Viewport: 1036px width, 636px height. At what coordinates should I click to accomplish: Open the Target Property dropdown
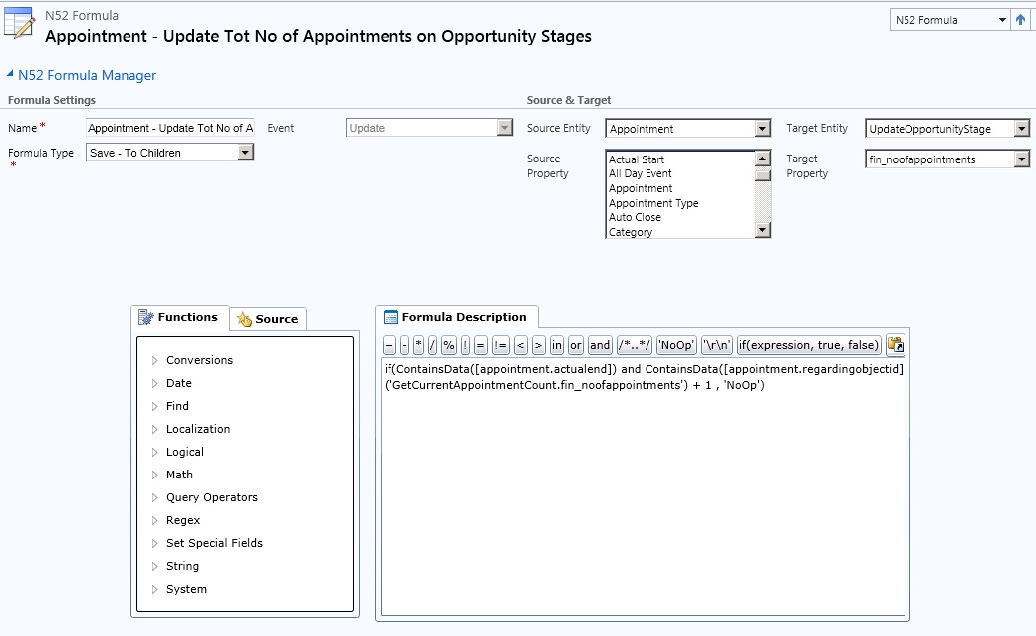click(x=1021, y=159)
